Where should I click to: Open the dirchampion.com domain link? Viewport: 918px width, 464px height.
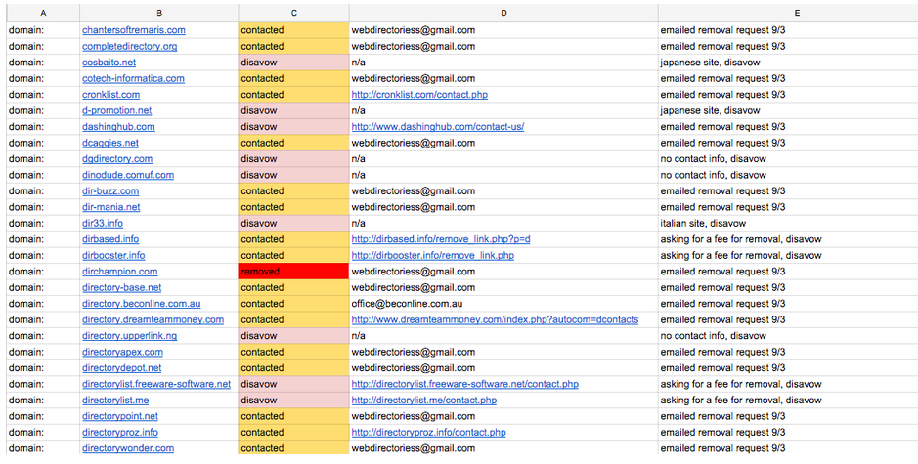click(119, 272)
